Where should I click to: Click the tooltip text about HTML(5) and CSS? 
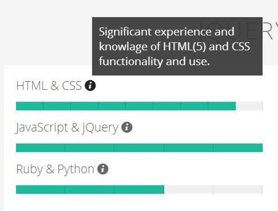click(x=174, y=46)
